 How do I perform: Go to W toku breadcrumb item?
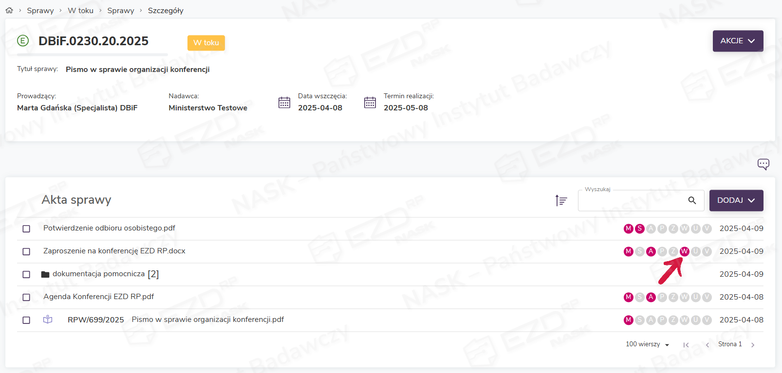[80, 10]
